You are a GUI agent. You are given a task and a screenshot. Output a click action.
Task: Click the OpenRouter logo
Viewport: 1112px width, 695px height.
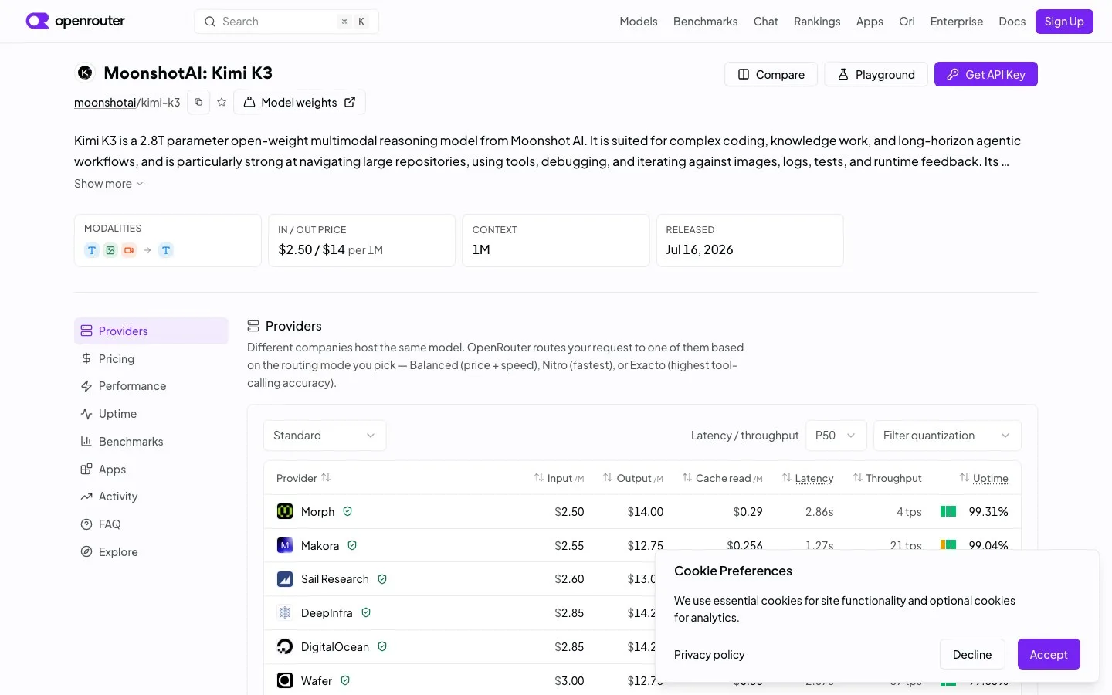75,21
